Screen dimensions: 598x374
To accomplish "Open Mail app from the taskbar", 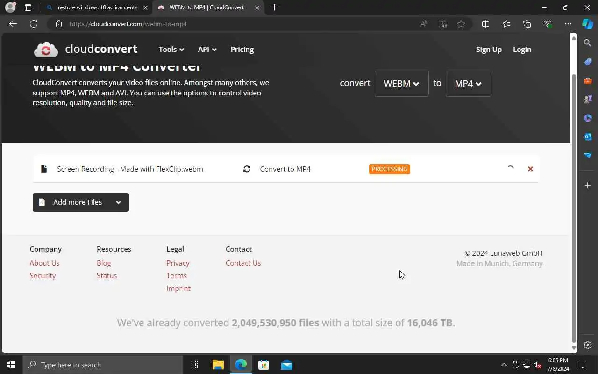I will click(287, 365).
